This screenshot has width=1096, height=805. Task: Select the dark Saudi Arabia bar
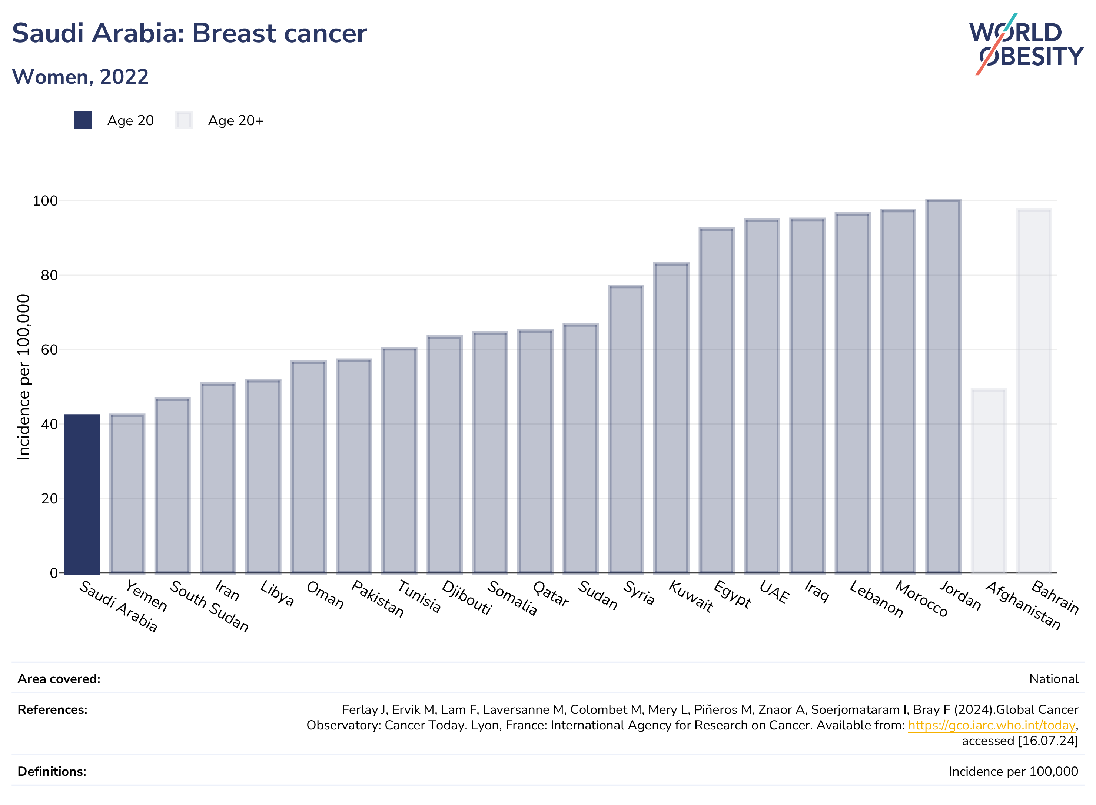[82, 493]
